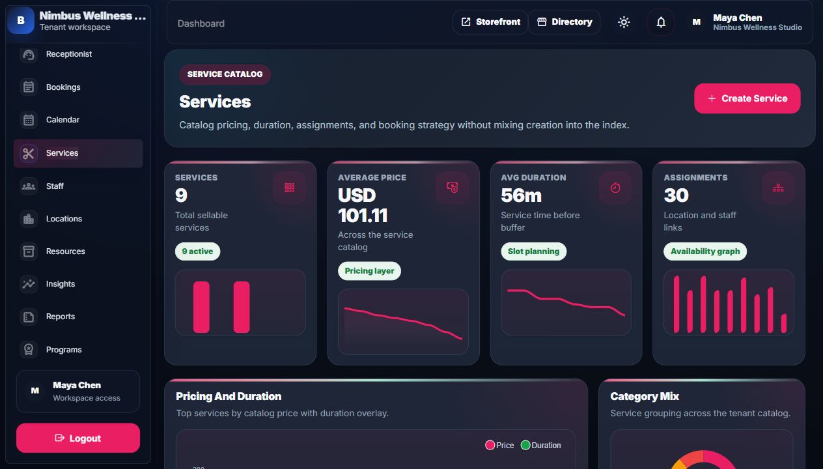Viewport: 823px width, 469px height.
Task: Open the Insights section
Action: tap(78, 284)
